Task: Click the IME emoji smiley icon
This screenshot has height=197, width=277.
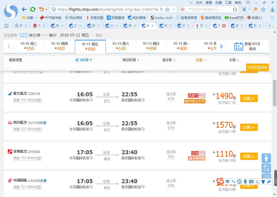Action: 239,182
